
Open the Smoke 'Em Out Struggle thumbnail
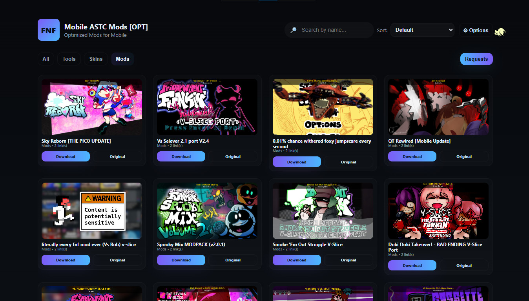point(323,211)
